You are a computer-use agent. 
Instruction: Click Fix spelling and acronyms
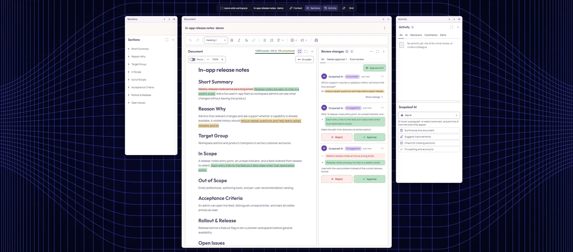click(x=429, y=149)
